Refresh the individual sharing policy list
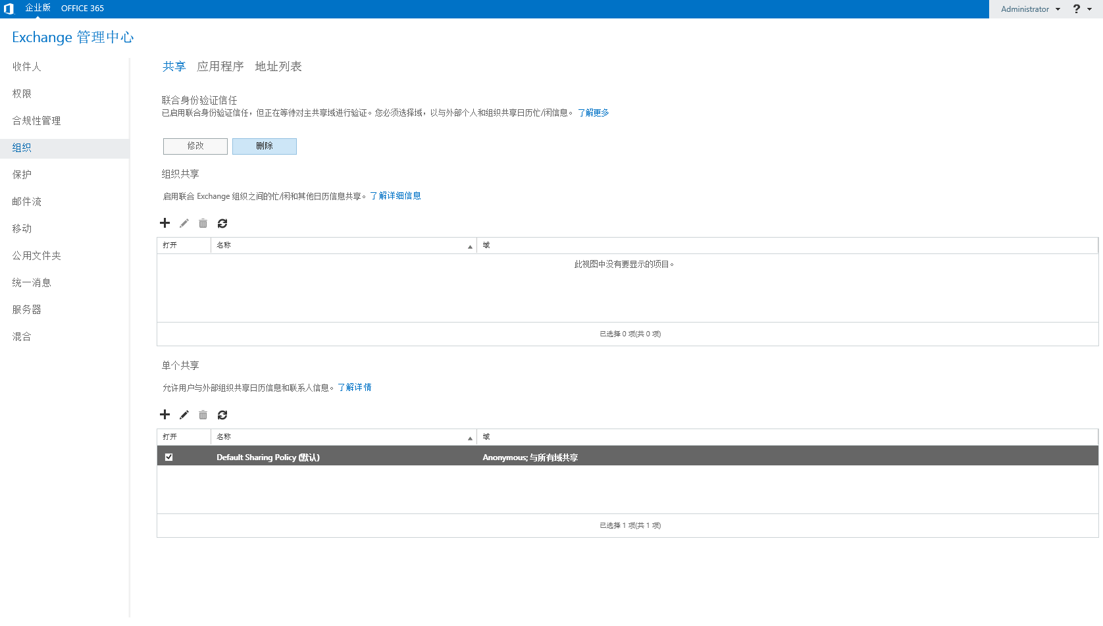 (x=222, y=415)
